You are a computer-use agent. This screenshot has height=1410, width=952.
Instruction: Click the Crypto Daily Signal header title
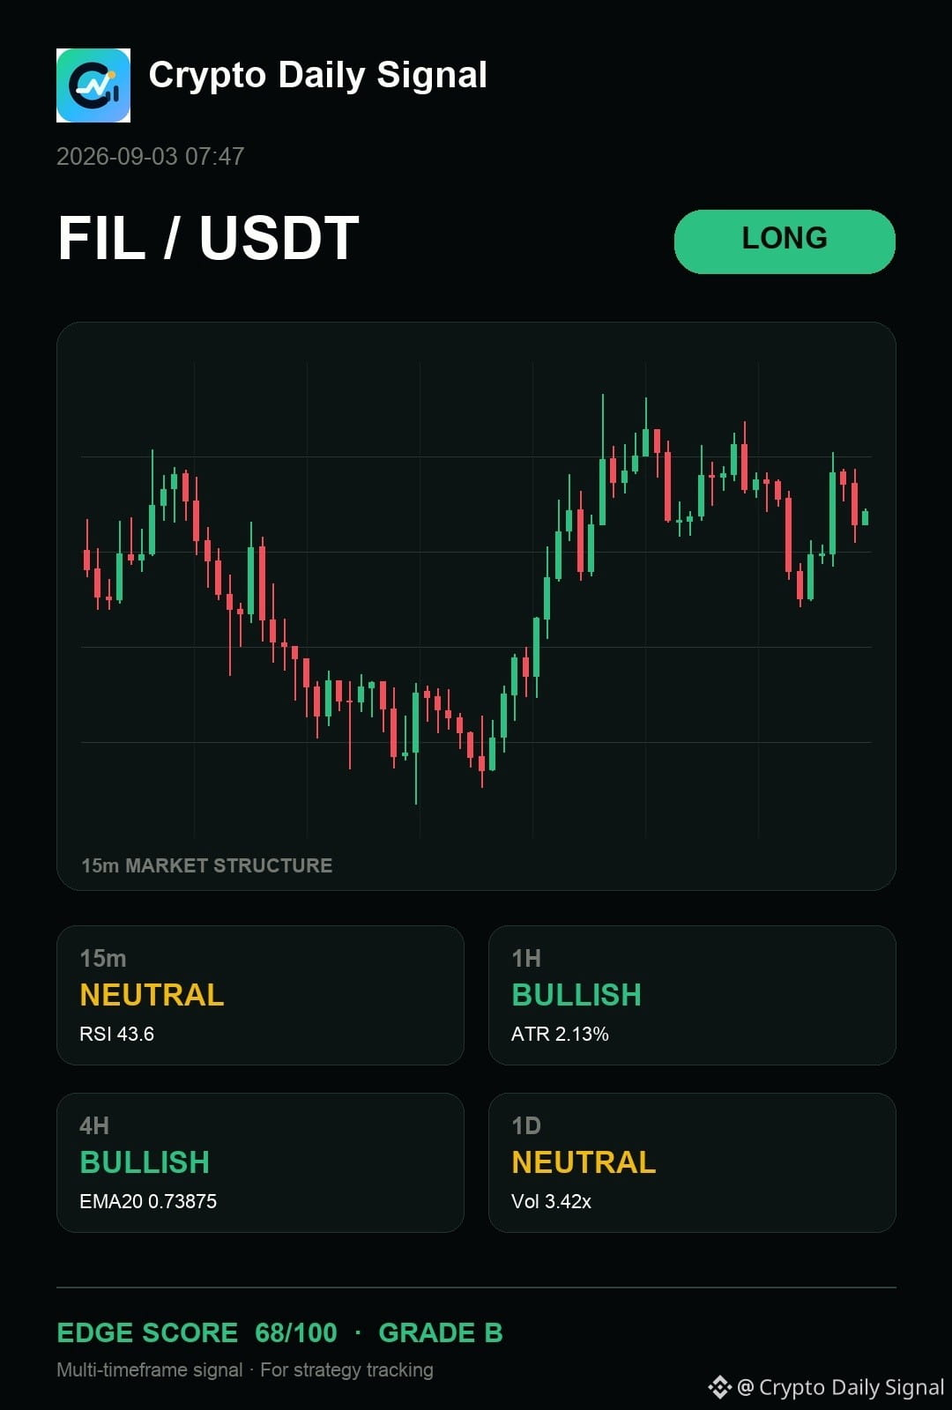coord(318,76)
